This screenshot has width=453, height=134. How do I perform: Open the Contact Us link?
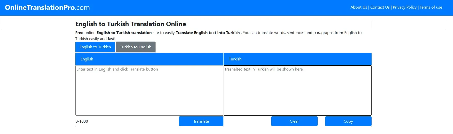(380, 7)
